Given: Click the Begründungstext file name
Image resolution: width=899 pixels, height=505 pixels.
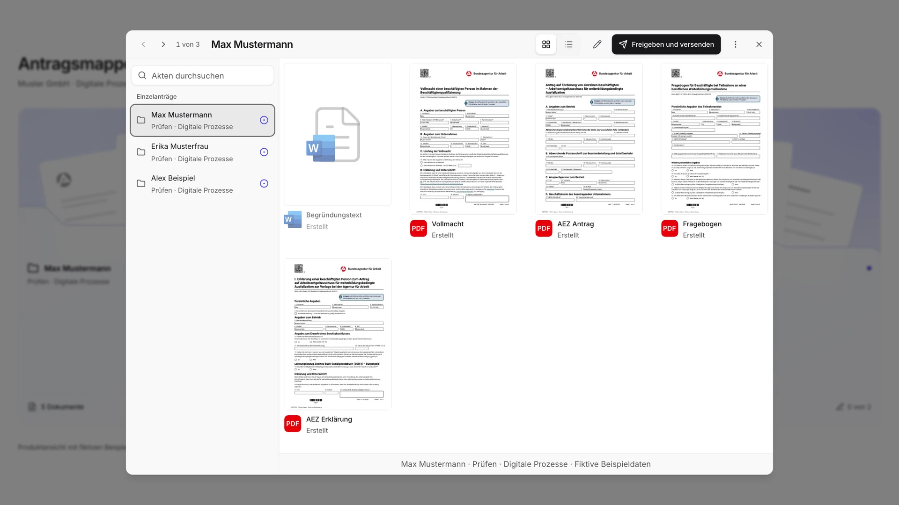Looking at the screenshot, I should pyautogui.click(x=334, y=215).
